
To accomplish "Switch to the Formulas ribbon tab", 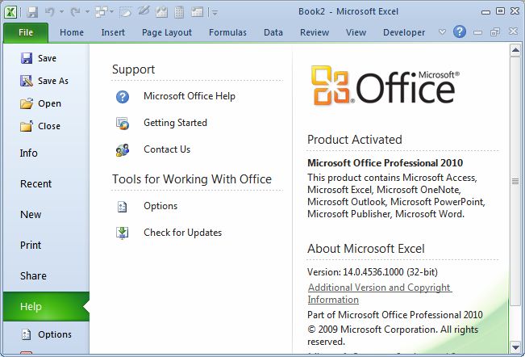I will point(227,32).
